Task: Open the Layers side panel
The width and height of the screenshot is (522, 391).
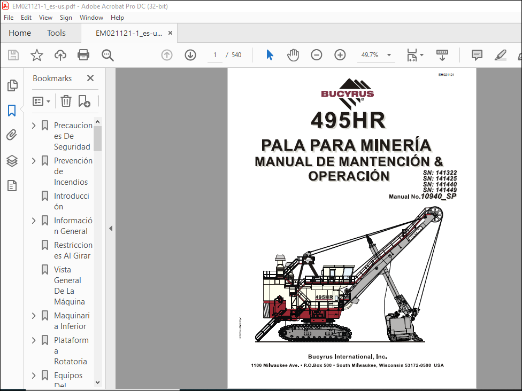Action: (x=12, y=161)
